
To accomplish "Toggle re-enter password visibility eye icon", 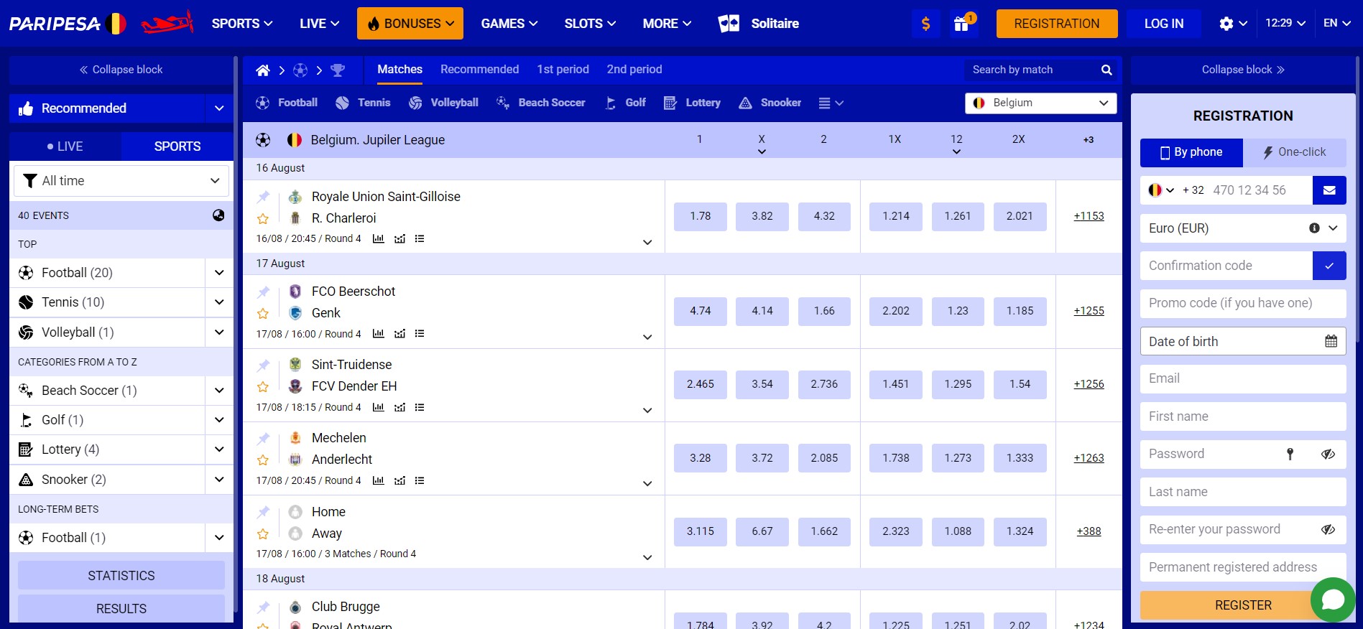I will point(1328,529).
